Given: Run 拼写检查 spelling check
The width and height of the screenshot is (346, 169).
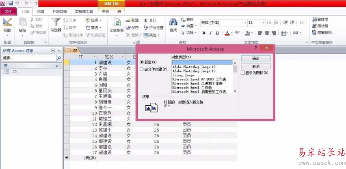Looking at the screenshot, I should point(154,27).
